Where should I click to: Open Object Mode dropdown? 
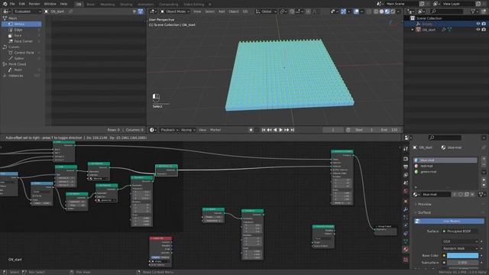point(175,11)
